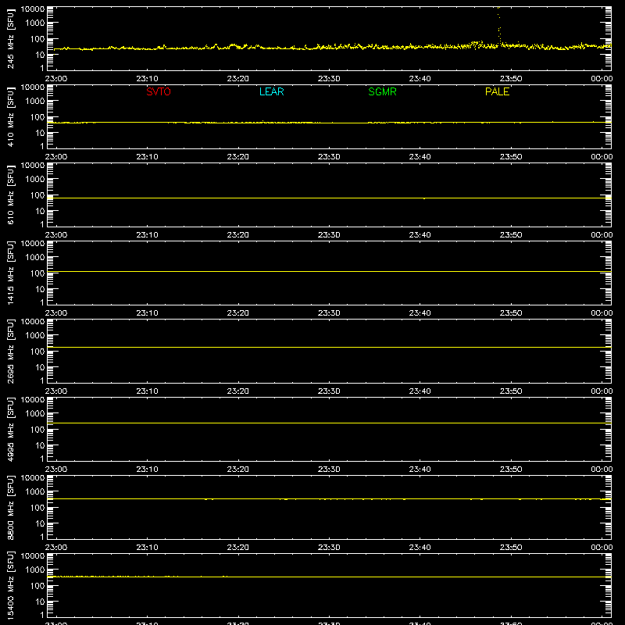Click the 100 tick label of the 610 MHz plot

pos(37,195)
